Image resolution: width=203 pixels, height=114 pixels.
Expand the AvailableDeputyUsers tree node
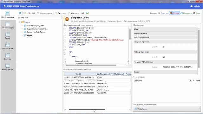pyautogui.click(x=22, y=26)
